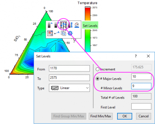This screenshot has width=155, height=124.
Task: Select the # Major Levels radio button
Action: 97,79
